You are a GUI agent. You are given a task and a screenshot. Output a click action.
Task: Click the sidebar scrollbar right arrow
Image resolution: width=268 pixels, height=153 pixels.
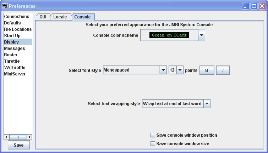coord(29,137)
